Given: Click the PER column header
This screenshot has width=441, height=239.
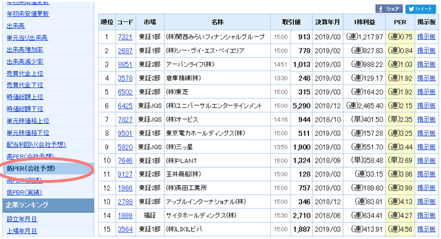Looking at the screenshot, I should pos(400,22).
